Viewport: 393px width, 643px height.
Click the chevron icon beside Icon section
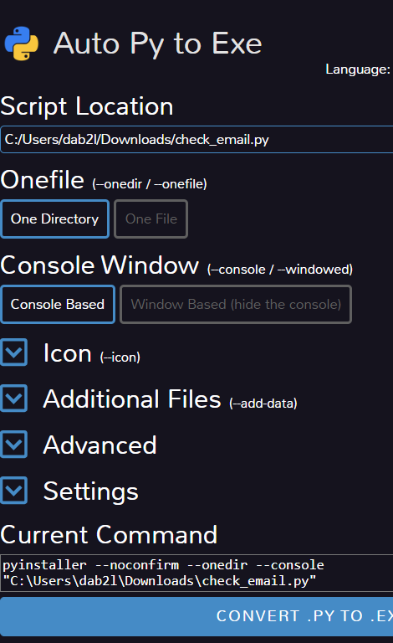click(14, 352)
